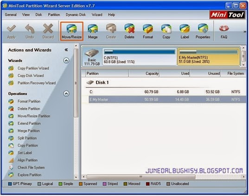Sort by the Partition column header
The width and height of the screenshot is (249, 196).
click(107, 73)
